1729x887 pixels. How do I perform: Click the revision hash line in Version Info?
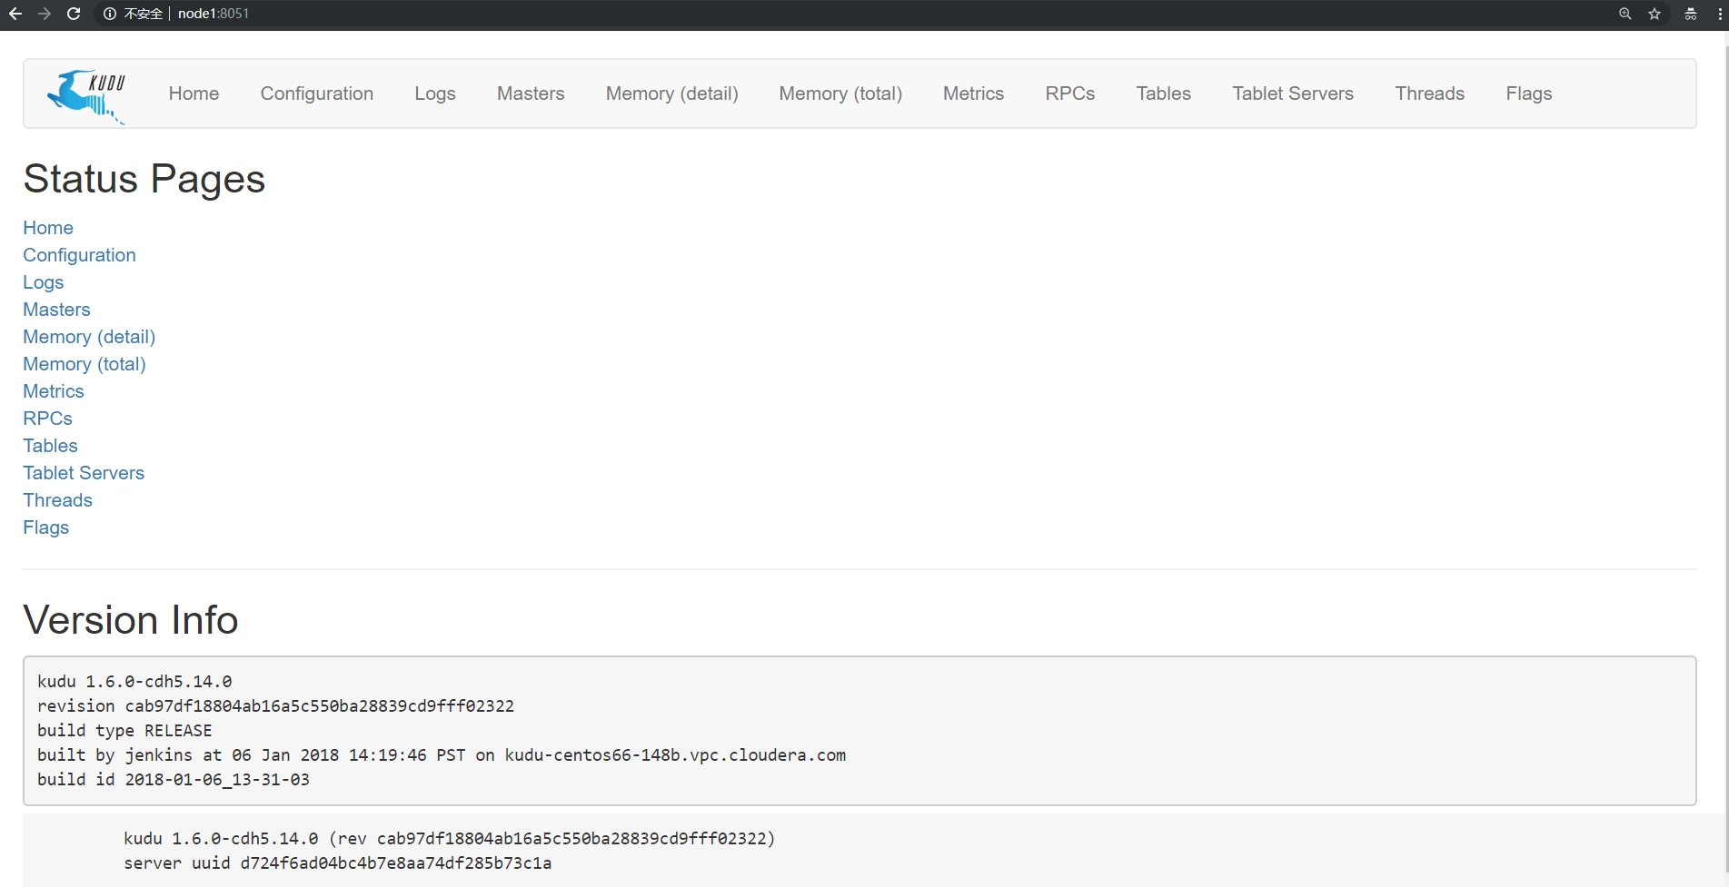click(x=275, y=705)
